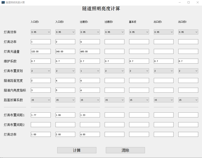Focus 维护系数 field for 过渡段2

click(115, 61)
